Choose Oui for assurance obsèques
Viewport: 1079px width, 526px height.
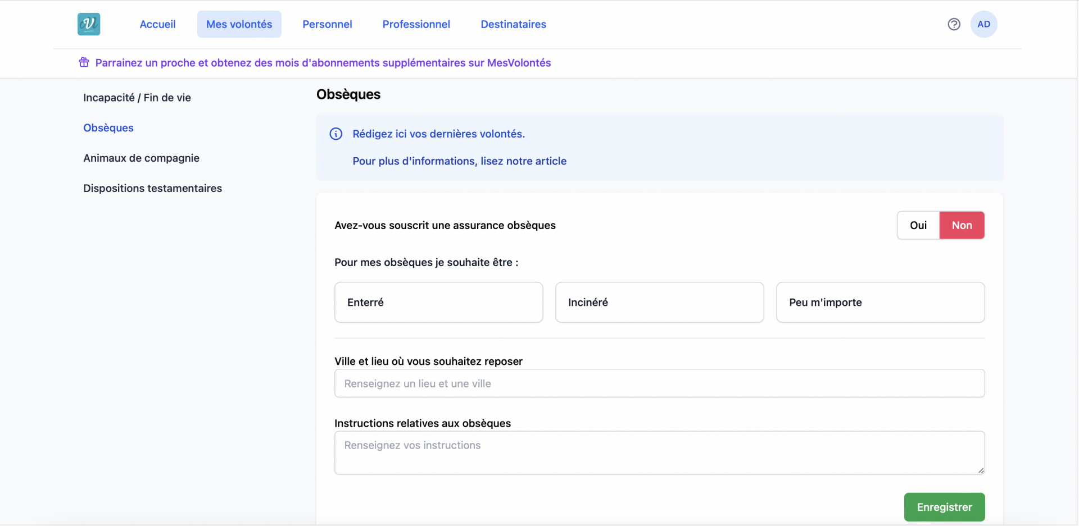pyautogui.click(x=918, y=225)
